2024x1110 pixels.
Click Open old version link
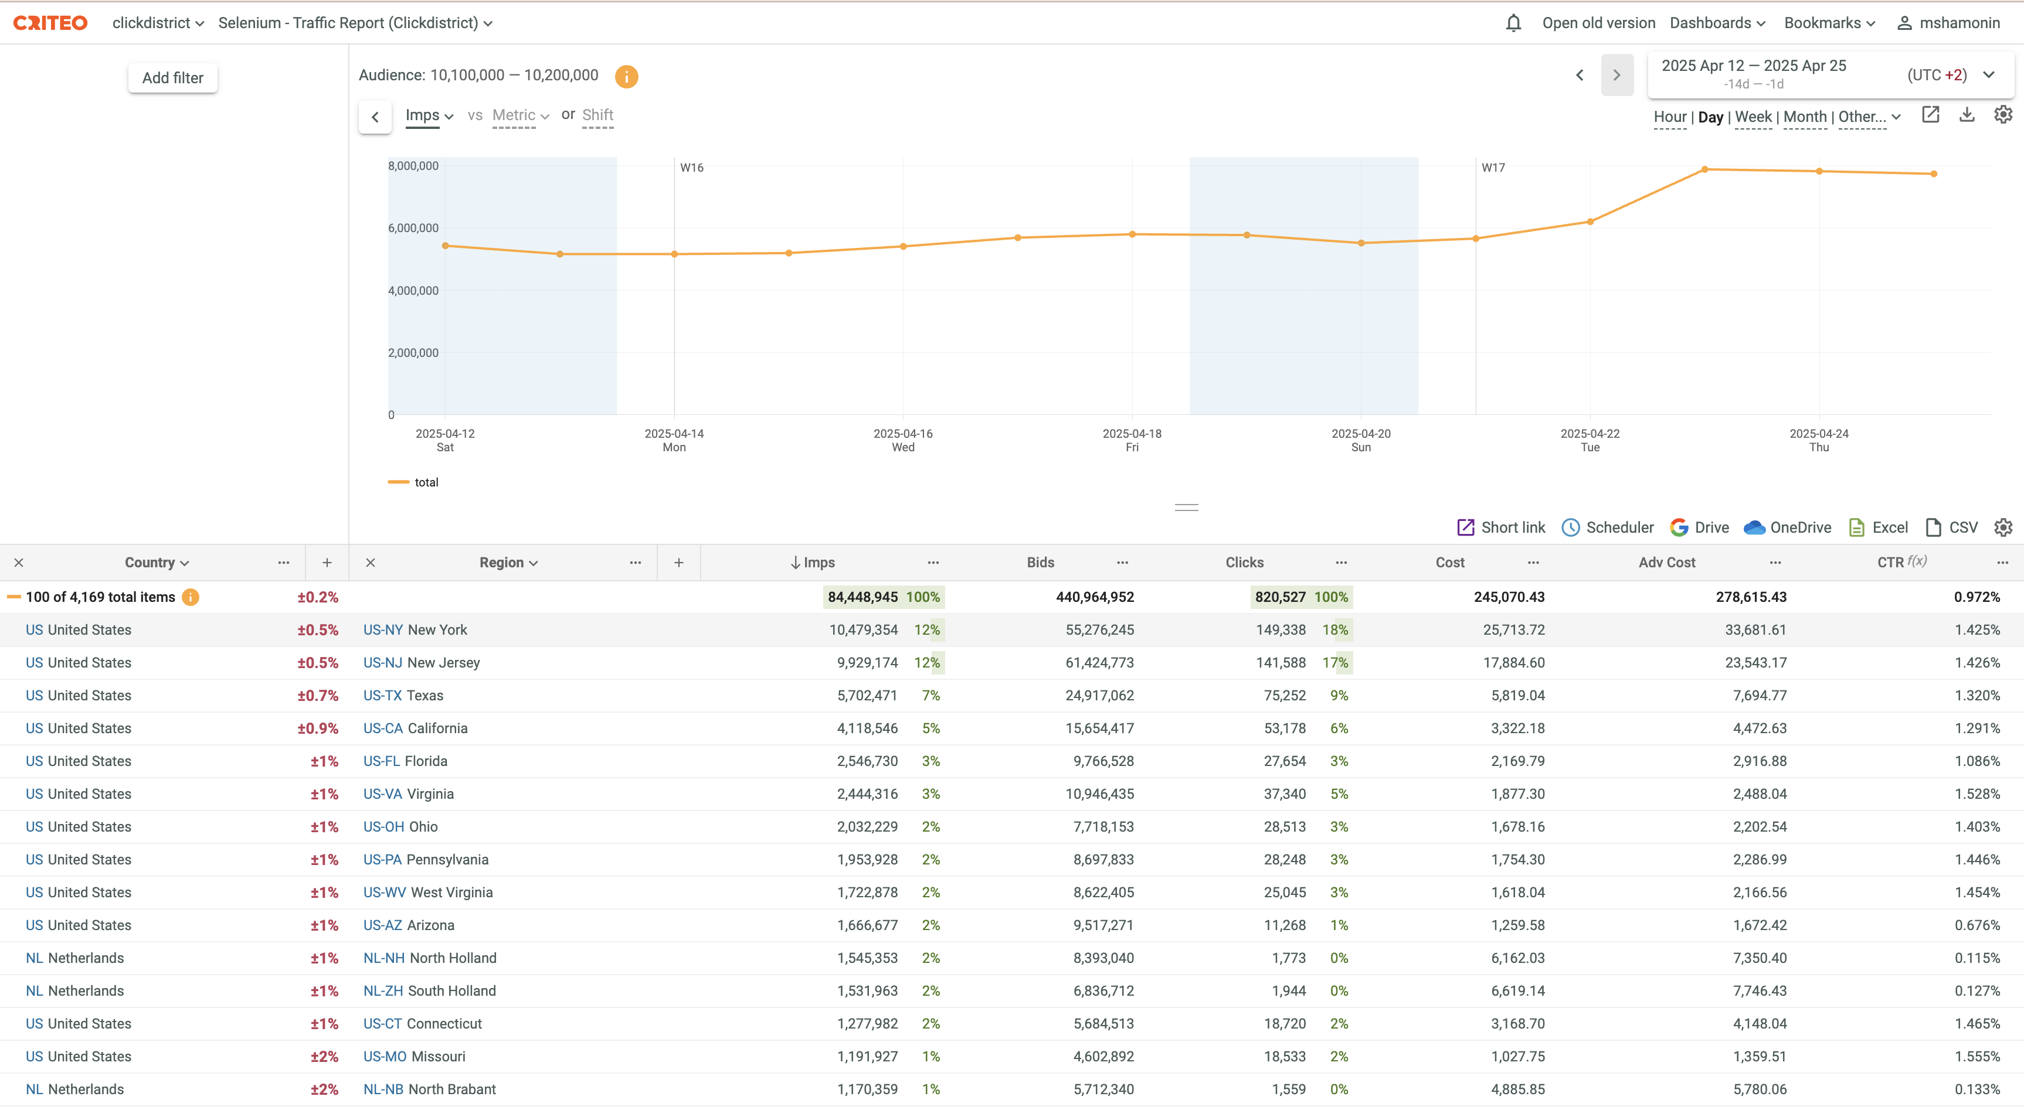point(1597,23)
